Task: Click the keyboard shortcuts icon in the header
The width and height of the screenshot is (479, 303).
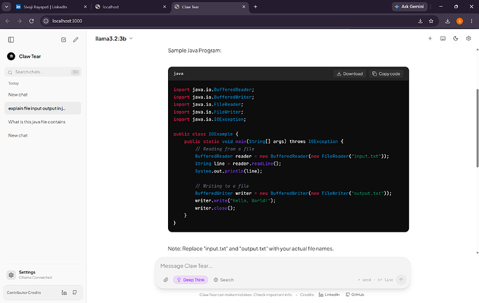Action: coord(443,38)
